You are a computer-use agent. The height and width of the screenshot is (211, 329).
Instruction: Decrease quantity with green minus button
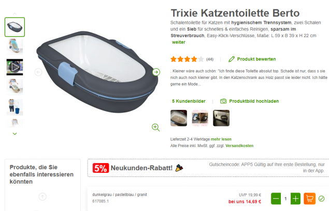click(276, 199)
